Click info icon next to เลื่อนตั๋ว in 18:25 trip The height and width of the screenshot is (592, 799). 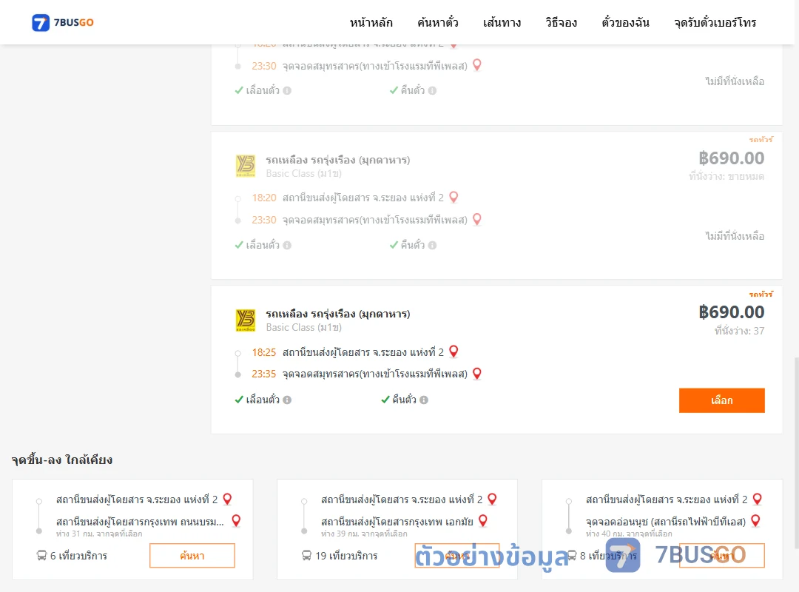tap(287, 400)
